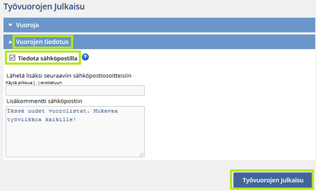Focus the additional email addresses input field

(75, 91)
